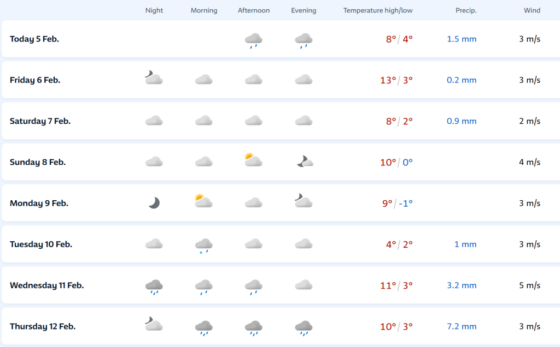Viewport: 560px width, 347px height.
Task: Click Saturday's morning cloudy icon
Action: click(204, 121)
